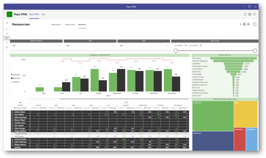266x158 pixels.
Task: Click the globe icon in the top bar
Action: 250,14
